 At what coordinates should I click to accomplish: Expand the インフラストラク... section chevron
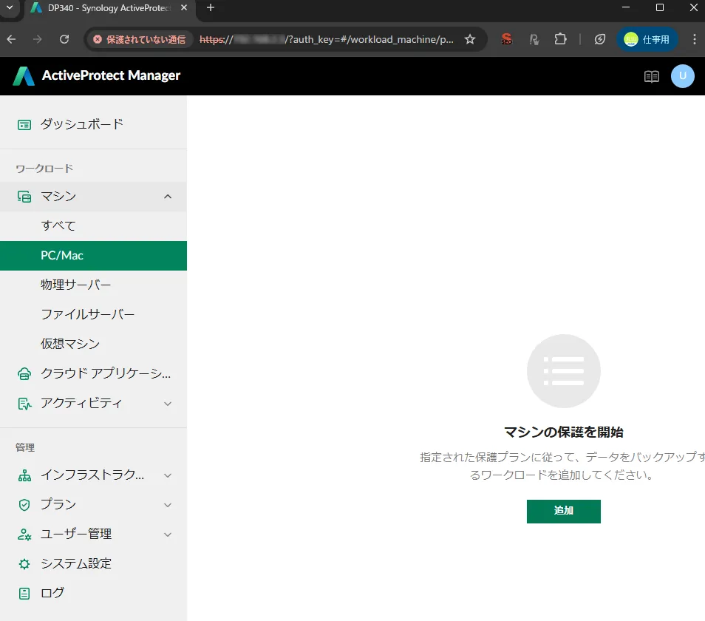pos(168,475)
